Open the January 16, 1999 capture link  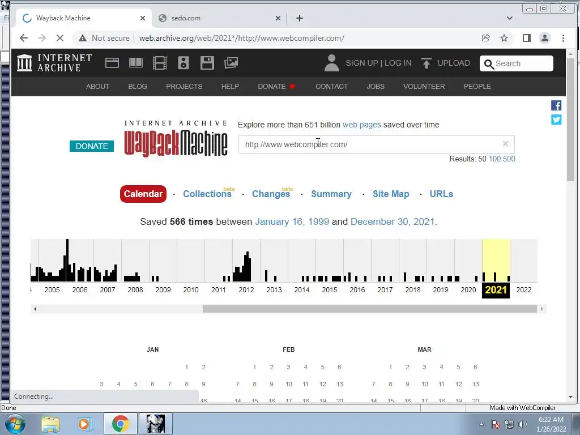[x=292, y=221]
